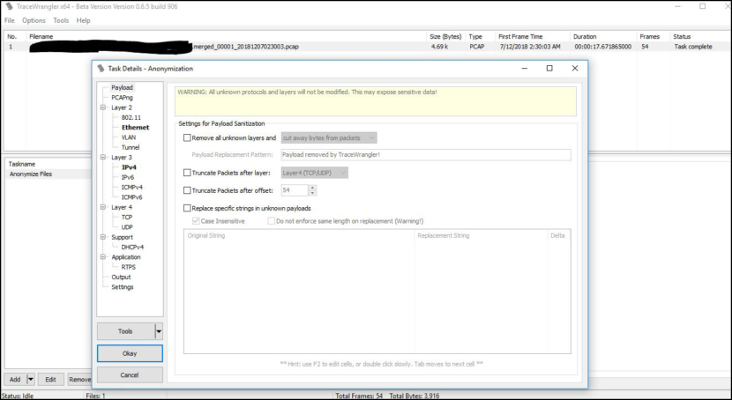Select UDP tree item
This screenshot has height=400, width=732.
point(127,227)
